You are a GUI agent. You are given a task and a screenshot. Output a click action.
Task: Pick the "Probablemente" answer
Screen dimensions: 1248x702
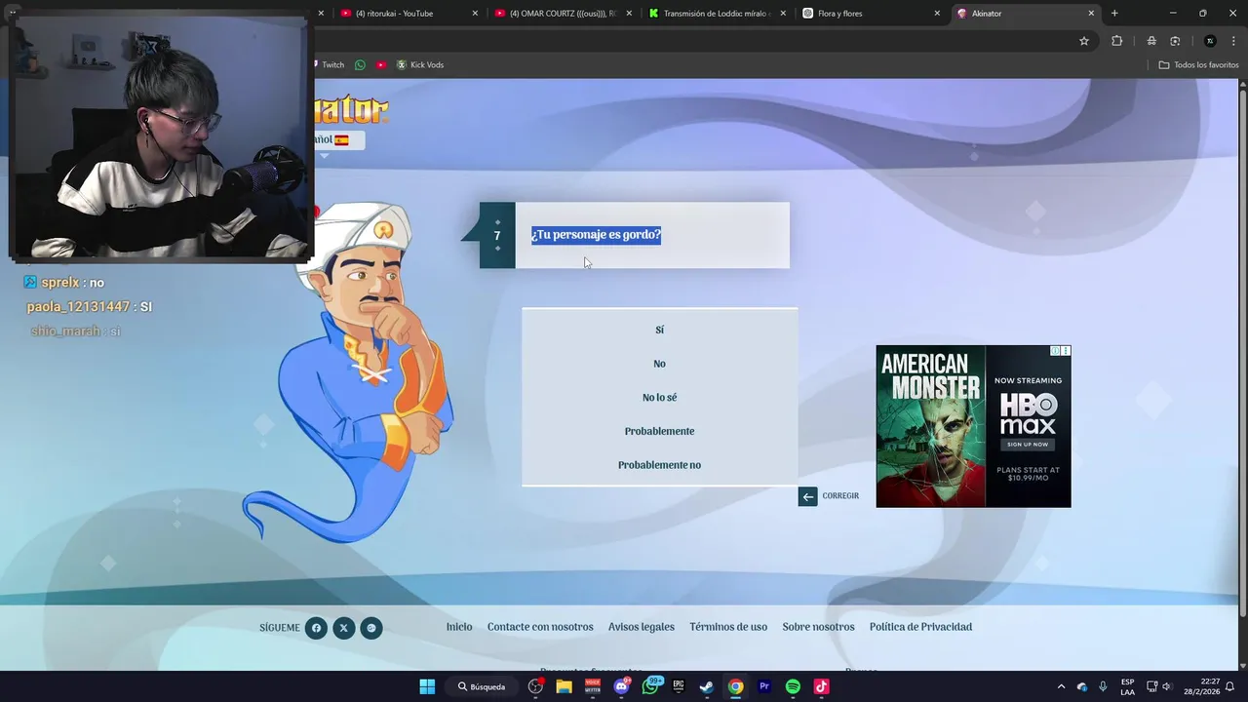pos(659,431)
